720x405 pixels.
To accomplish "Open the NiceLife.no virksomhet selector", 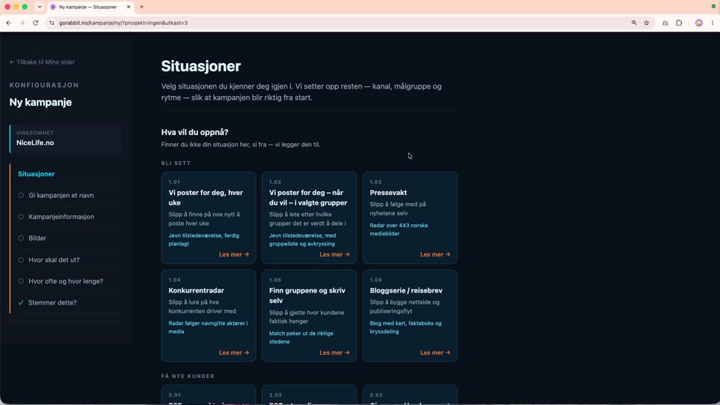I will 65,138.
